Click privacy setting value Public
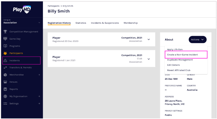The image size is (217, 119). [168, 115]
